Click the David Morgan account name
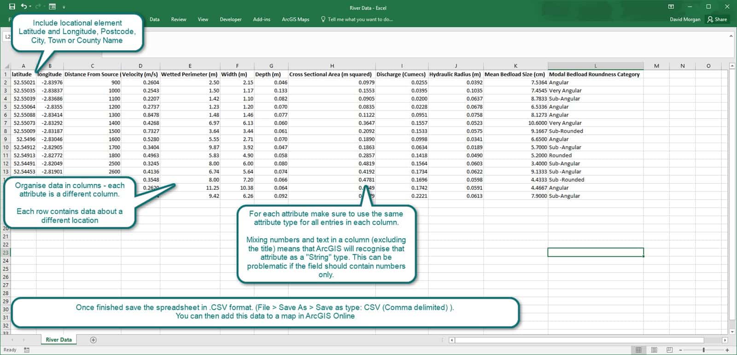This screenshot has width=737, height=355. [685, 19]
